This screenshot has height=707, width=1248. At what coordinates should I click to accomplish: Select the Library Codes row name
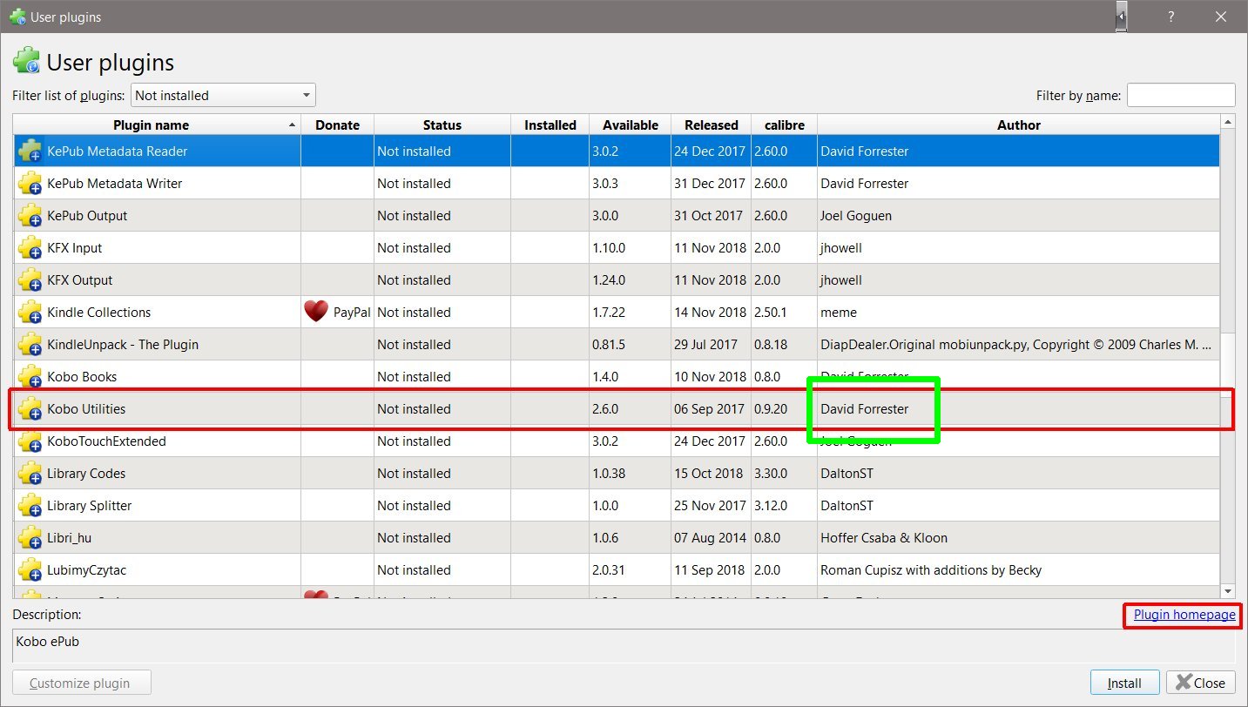(x=86, y=473)
